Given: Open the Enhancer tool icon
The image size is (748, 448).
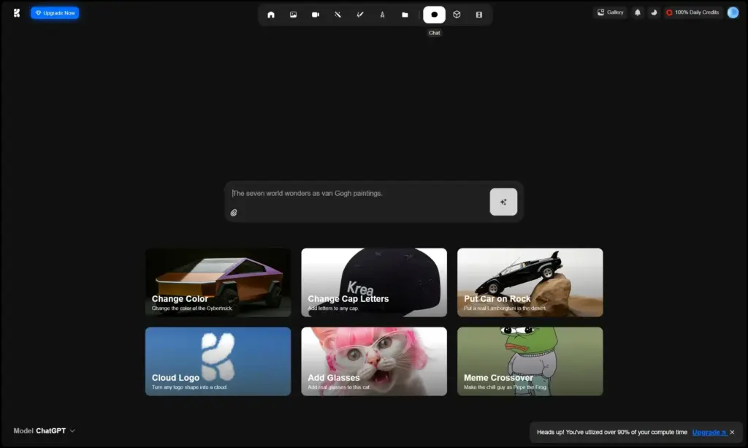Looking at the screenshot, I should [x=337, y=15].
